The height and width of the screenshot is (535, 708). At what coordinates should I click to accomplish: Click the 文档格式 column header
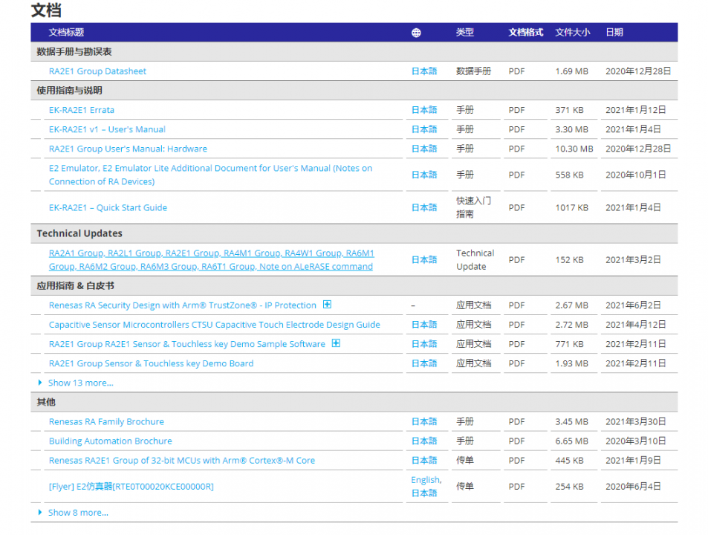point(526,32)
